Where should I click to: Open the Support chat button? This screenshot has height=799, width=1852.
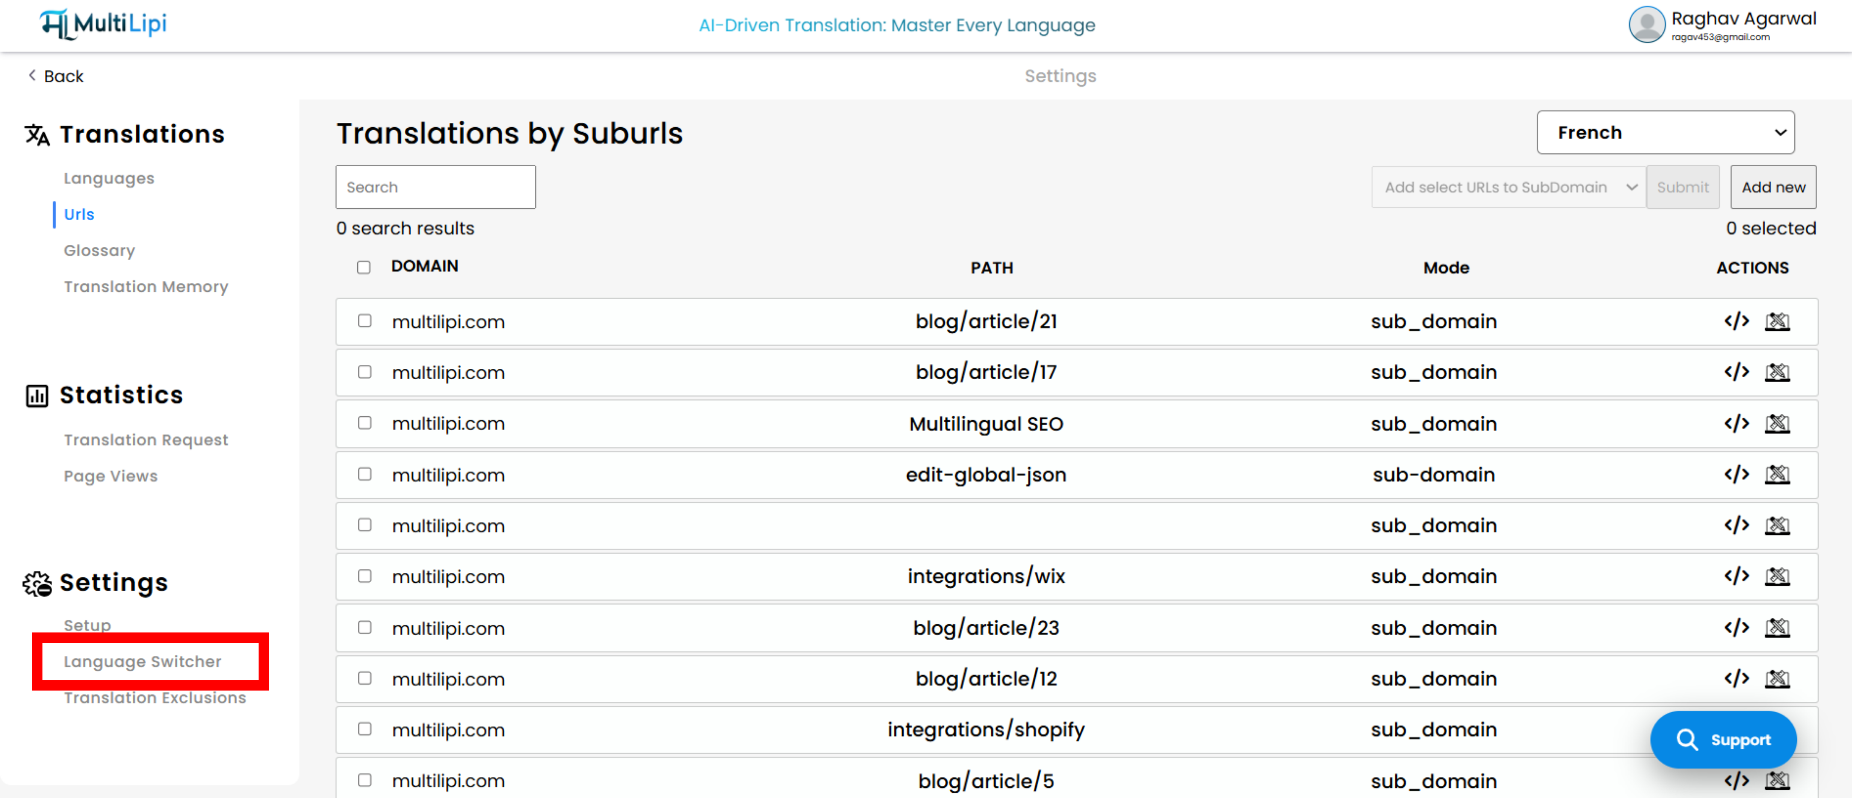coord(1723,739)
